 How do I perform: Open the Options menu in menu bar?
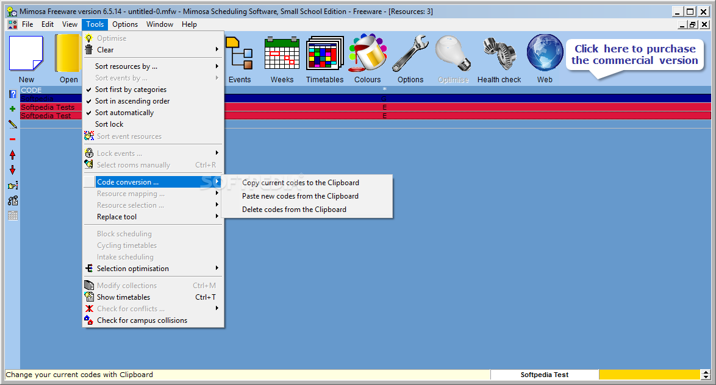(125, 24)
